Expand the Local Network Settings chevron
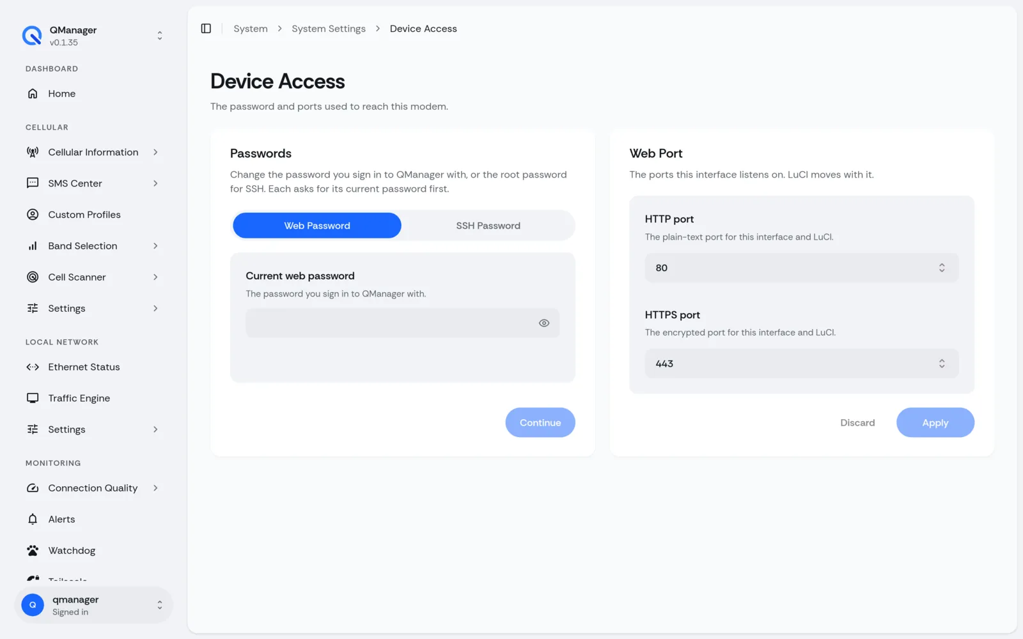Screen dimensions: 1023x639 tap(155, 429)
